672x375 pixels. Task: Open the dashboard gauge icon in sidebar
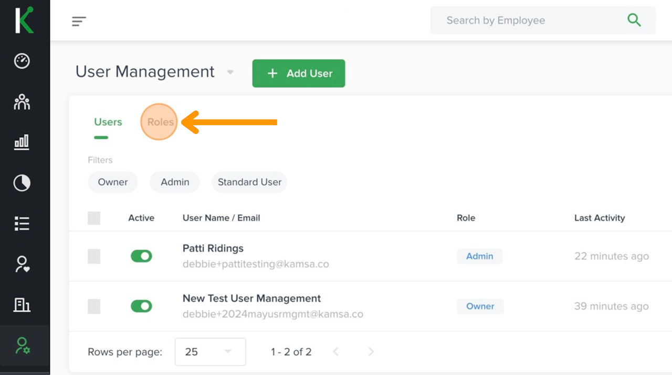click(x=22, y=61)
